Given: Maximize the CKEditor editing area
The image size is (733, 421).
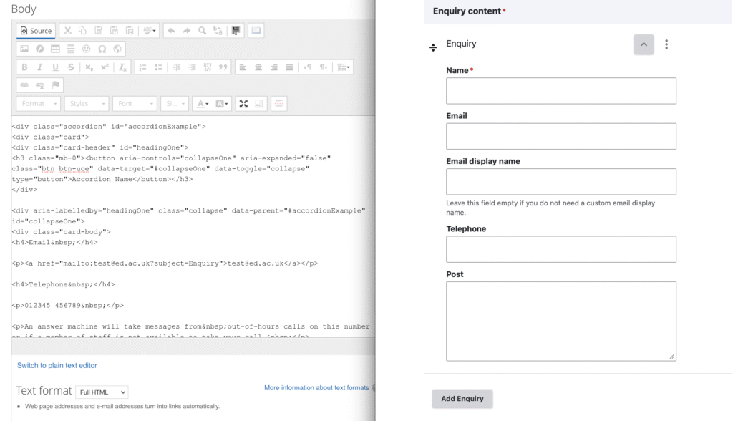Looking at the screenshot, I should [x=244, y=103].
